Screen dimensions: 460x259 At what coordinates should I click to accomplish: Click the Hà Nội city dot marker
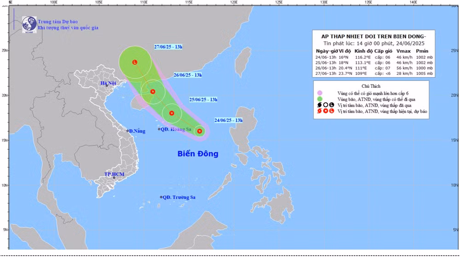pyautogui.click(x=106, y=85)
